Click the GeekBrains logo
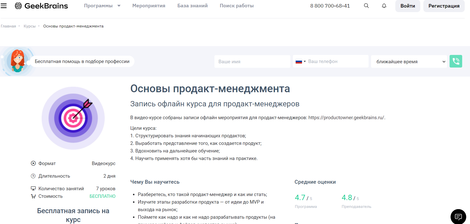The width and height of the screenshot is (470, 224). (41, 6)
